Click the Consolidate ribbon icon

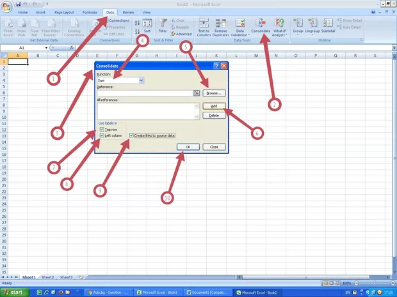pos(261,26)
